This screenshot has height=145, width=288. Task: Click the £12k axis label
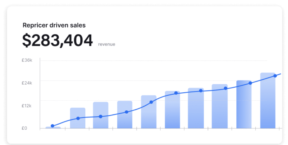[x=26, y=106]
